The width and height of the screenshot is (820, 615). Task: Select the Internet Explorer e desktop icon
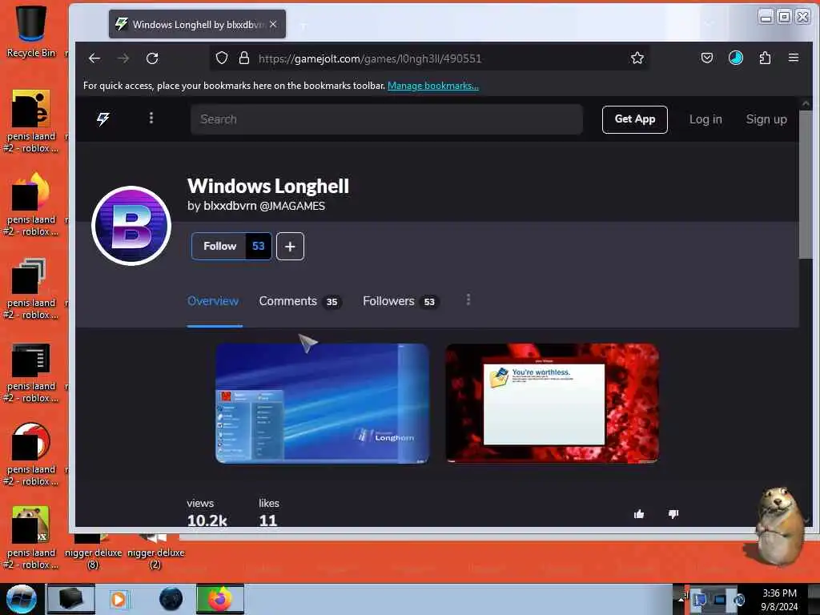pyautogui.click(x=31, y=122)
